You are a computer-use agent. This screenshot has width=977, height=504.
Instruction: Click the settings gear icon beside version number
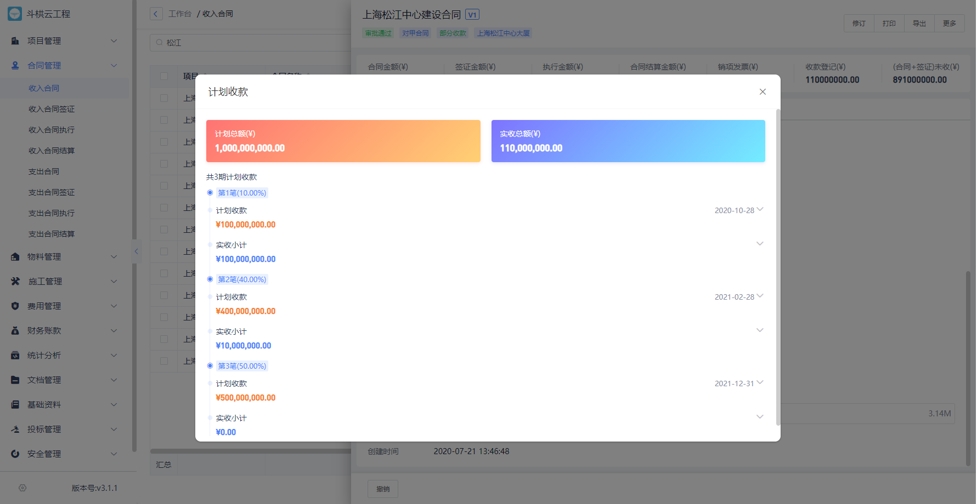click(x=22, y=488)
